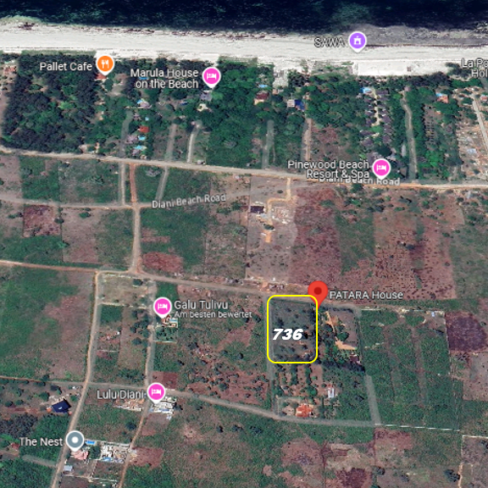Viewport: 488px width, 488px height.
Task: Select the red PATARA House location pin
Action: [x=318, y=293]
